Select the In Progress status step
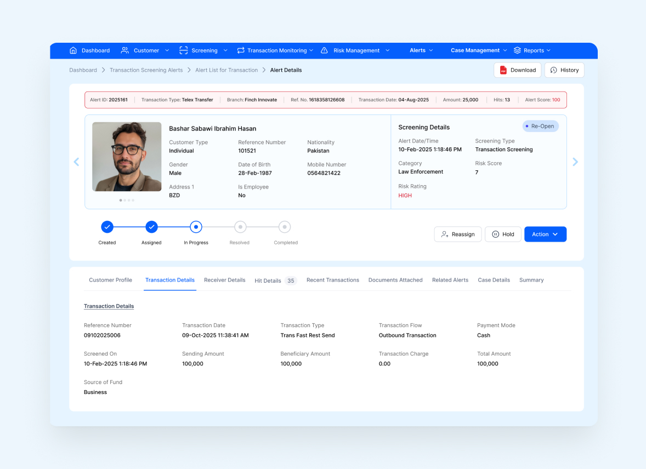646x469 pixels. (196, 227)
